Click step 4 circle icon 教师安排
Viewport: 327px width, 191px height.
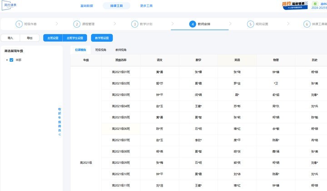pos(193,24)
